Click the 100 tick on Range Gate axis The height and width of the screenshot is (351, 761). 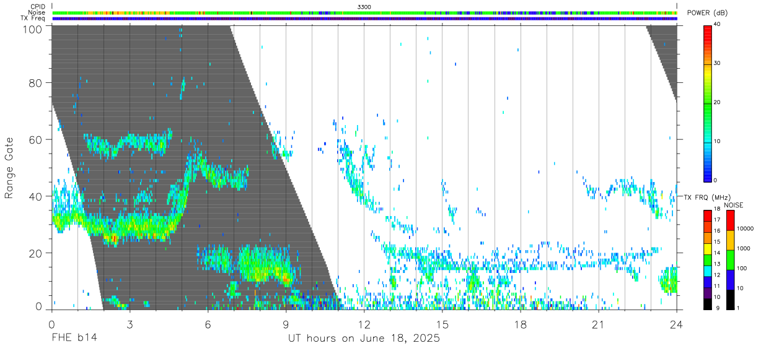click(x=32, y=29)
